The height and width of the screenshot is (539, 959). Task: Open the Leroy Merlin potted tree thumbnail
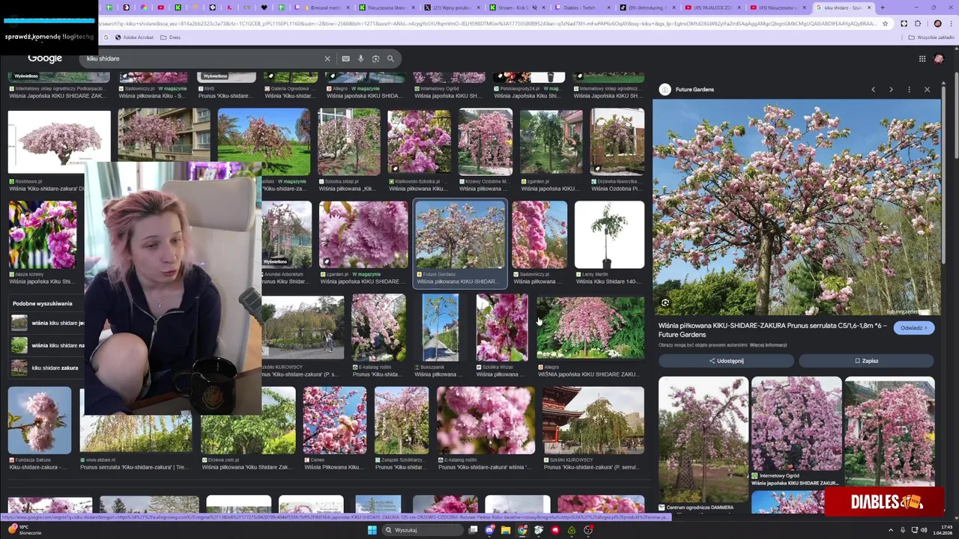click(609, 234)
